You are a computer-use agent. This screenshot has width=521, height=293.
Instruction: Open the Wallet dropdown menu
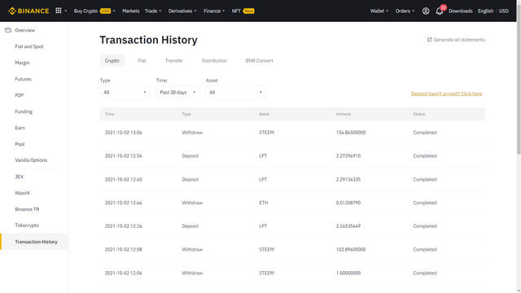tap(379, 11)
